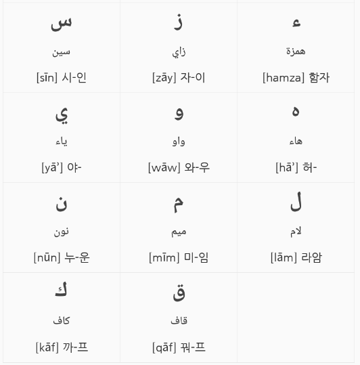Click the large letter lām glyph

pos(296,202)
